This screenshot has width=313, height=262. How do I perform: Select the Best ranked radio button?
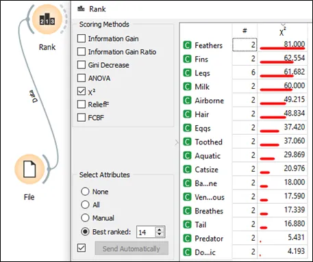point(85,232)
